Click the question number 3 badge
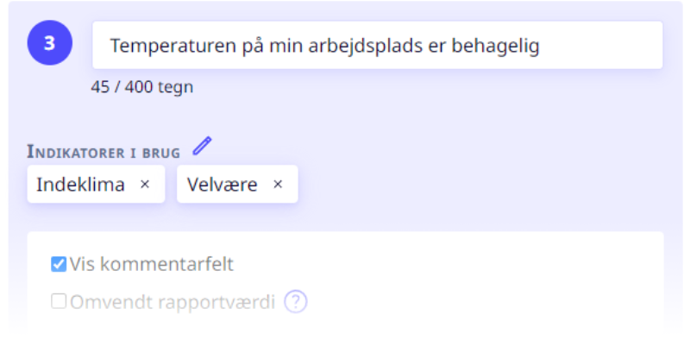Screen dimensions: 690x345 (50, 42)
